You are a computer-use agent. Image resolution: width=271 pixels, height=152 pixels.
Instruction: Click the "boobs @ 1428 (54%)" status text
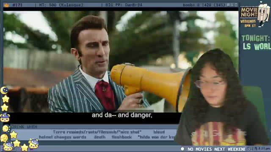click(x=204, y=5)
